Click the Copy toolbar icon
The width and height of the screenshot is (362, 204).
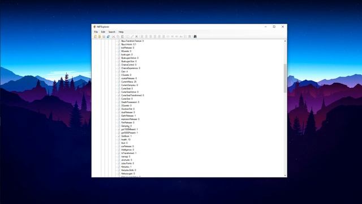118,36
